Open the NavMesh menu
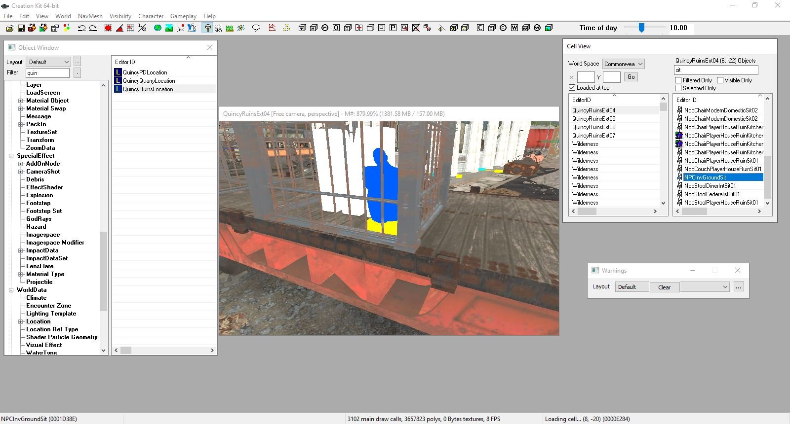 pos(90,16)
